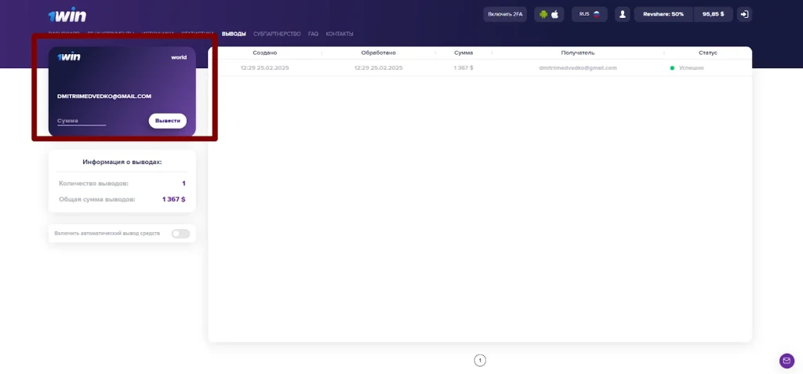Open the FAQ menu item
The height and width of the screenshot is (374, 803).
(313, 34)
